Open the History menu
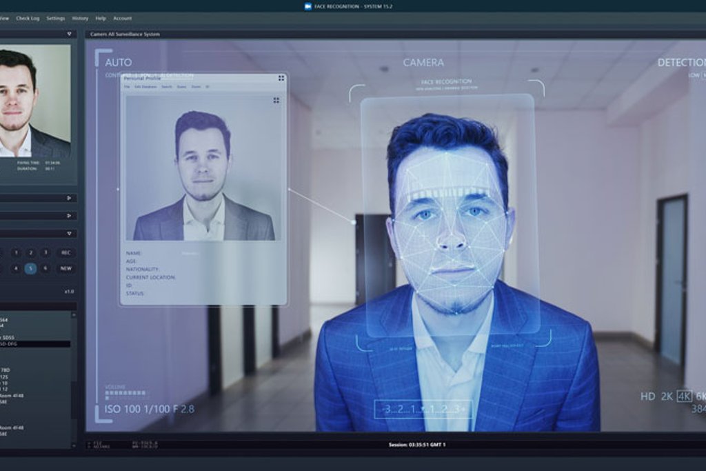This screenshot has width=706, height=471. (80, 19)
